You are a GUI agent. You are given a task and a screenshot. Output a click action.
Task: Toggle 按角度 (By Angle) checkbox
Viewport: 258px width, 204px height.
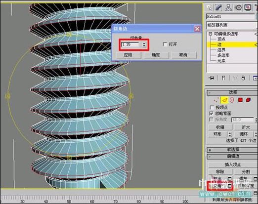tap(211, 120)
